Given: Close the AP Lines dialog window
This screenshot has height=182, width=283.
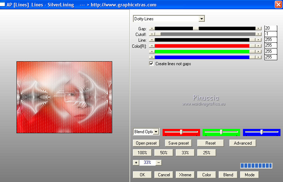Looking at the screenshot, I should point(278,5).
